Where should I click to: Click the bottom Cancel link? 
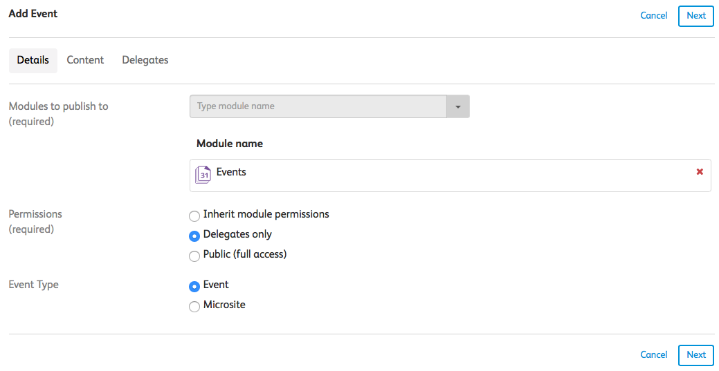(653, 354)
